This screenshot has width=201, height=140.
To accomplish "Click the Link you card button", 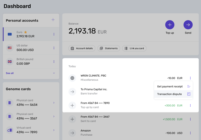I will click(134, 48).
